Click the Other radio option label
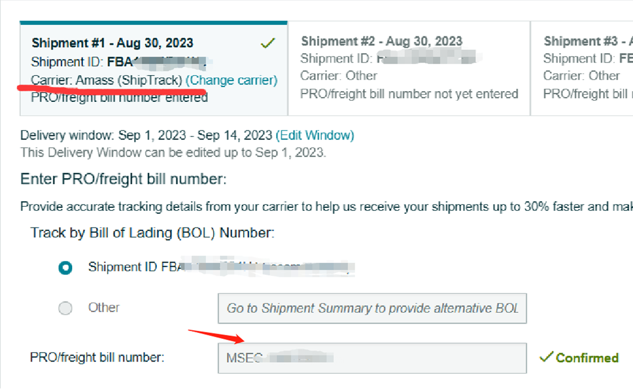 pyautogui.click(x=104, y=308)
